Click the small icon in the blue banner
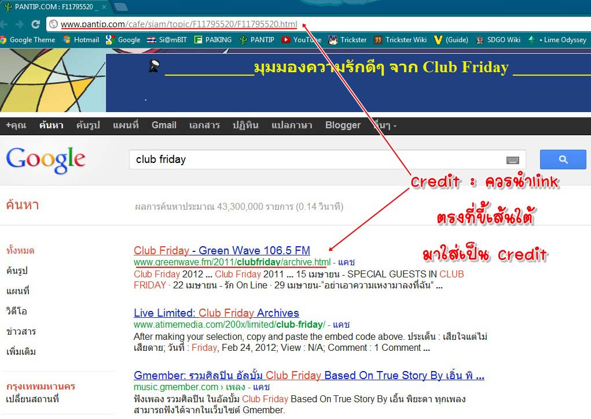Image resolution: width=591 pixels, height=419 pixels. [154, 66]
